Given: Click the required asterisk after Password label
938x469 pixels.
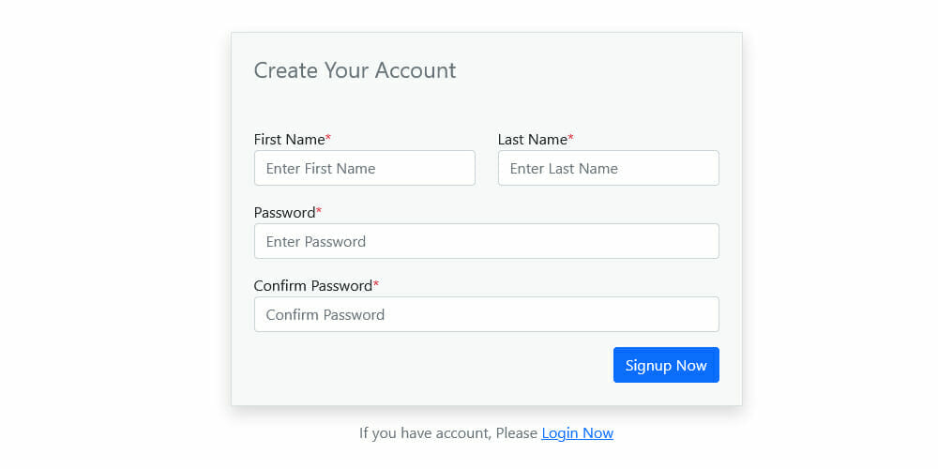Looking at the screenshot, I should click(x=319, y=212).
